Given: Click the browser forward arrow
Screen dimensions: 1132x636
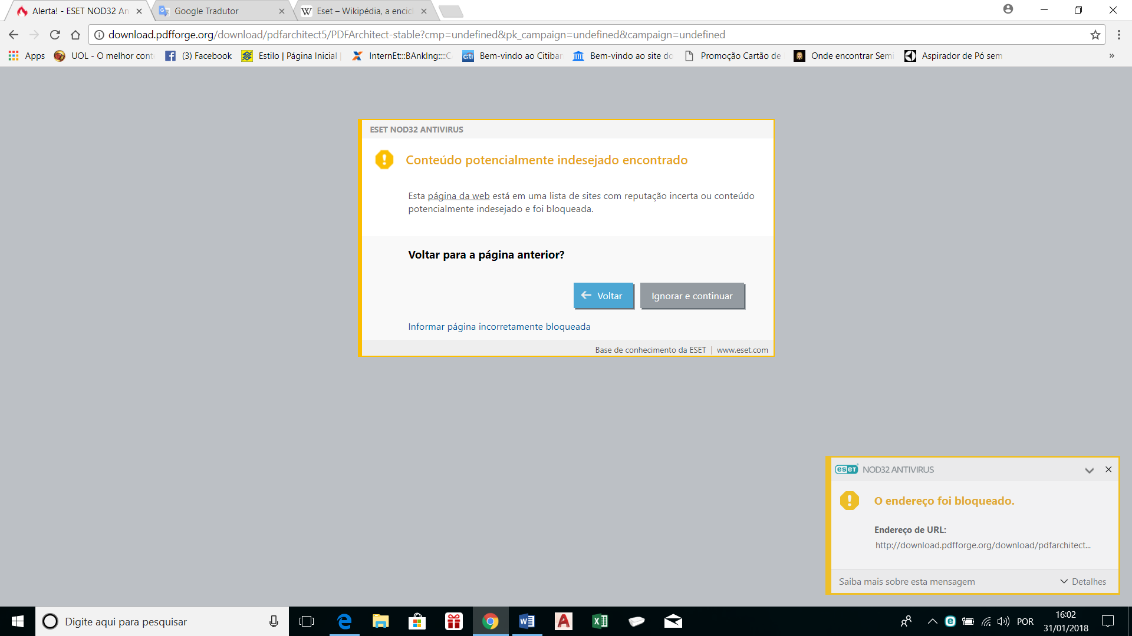Looking at the screenshot, I should pos(34,35).
